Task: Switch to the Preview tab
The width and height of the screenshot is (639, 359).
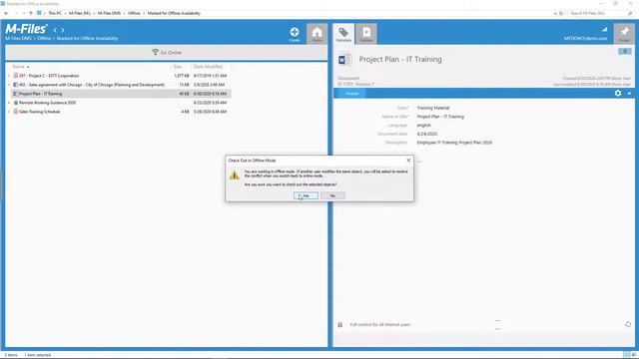Action: (366, 34)
